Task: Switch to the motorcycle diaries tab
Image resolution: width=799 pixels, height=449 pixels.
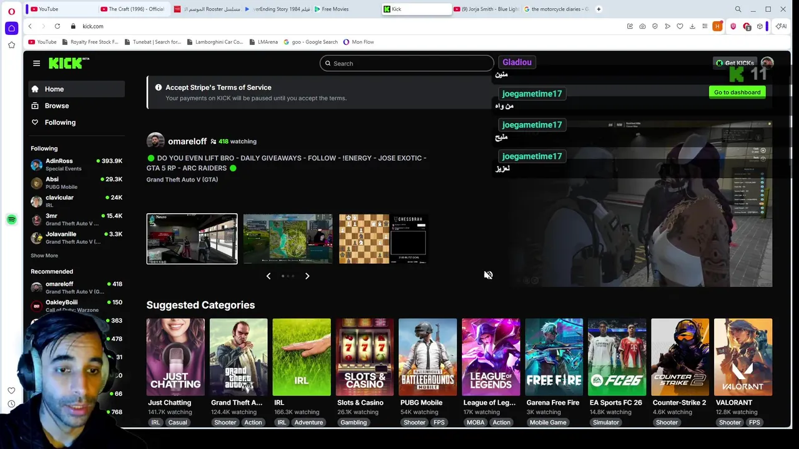Action: click(x=556, y=9)
